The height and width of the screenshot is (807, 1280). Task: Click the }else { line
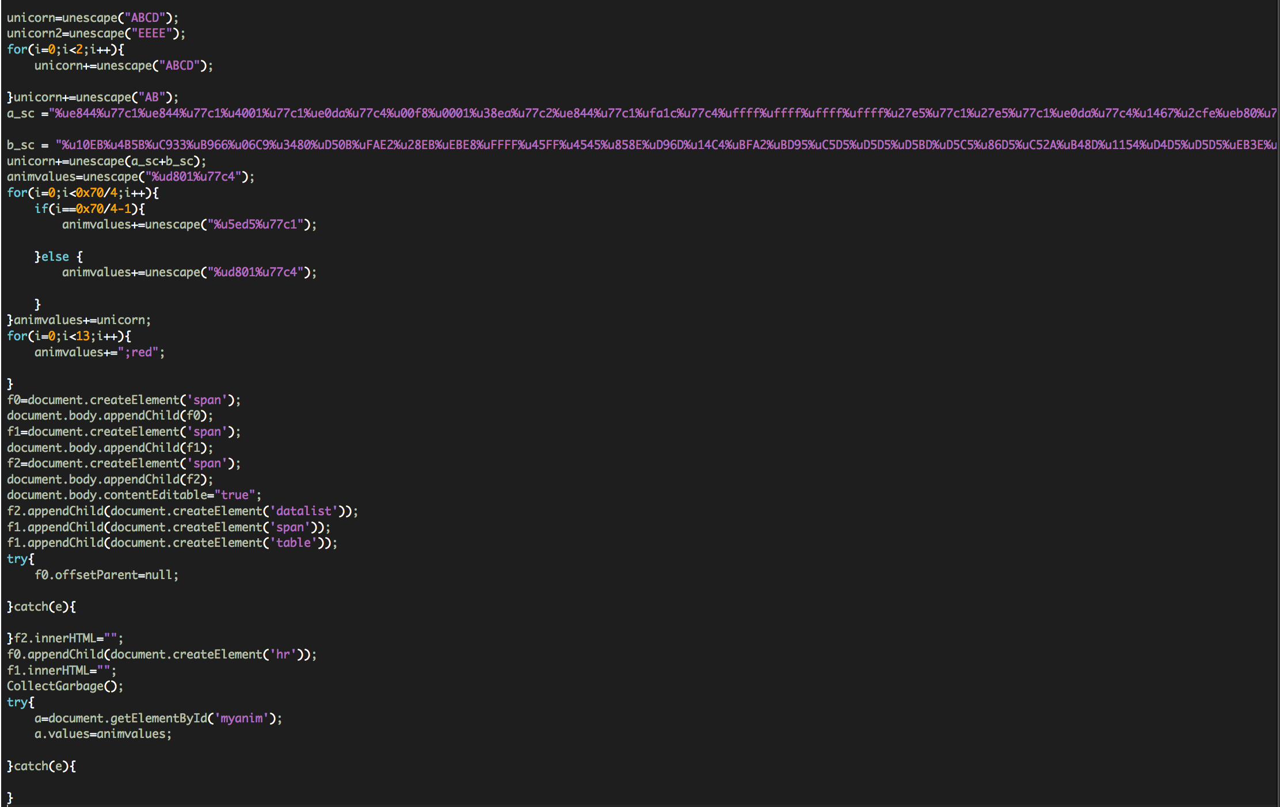(58, 257)
